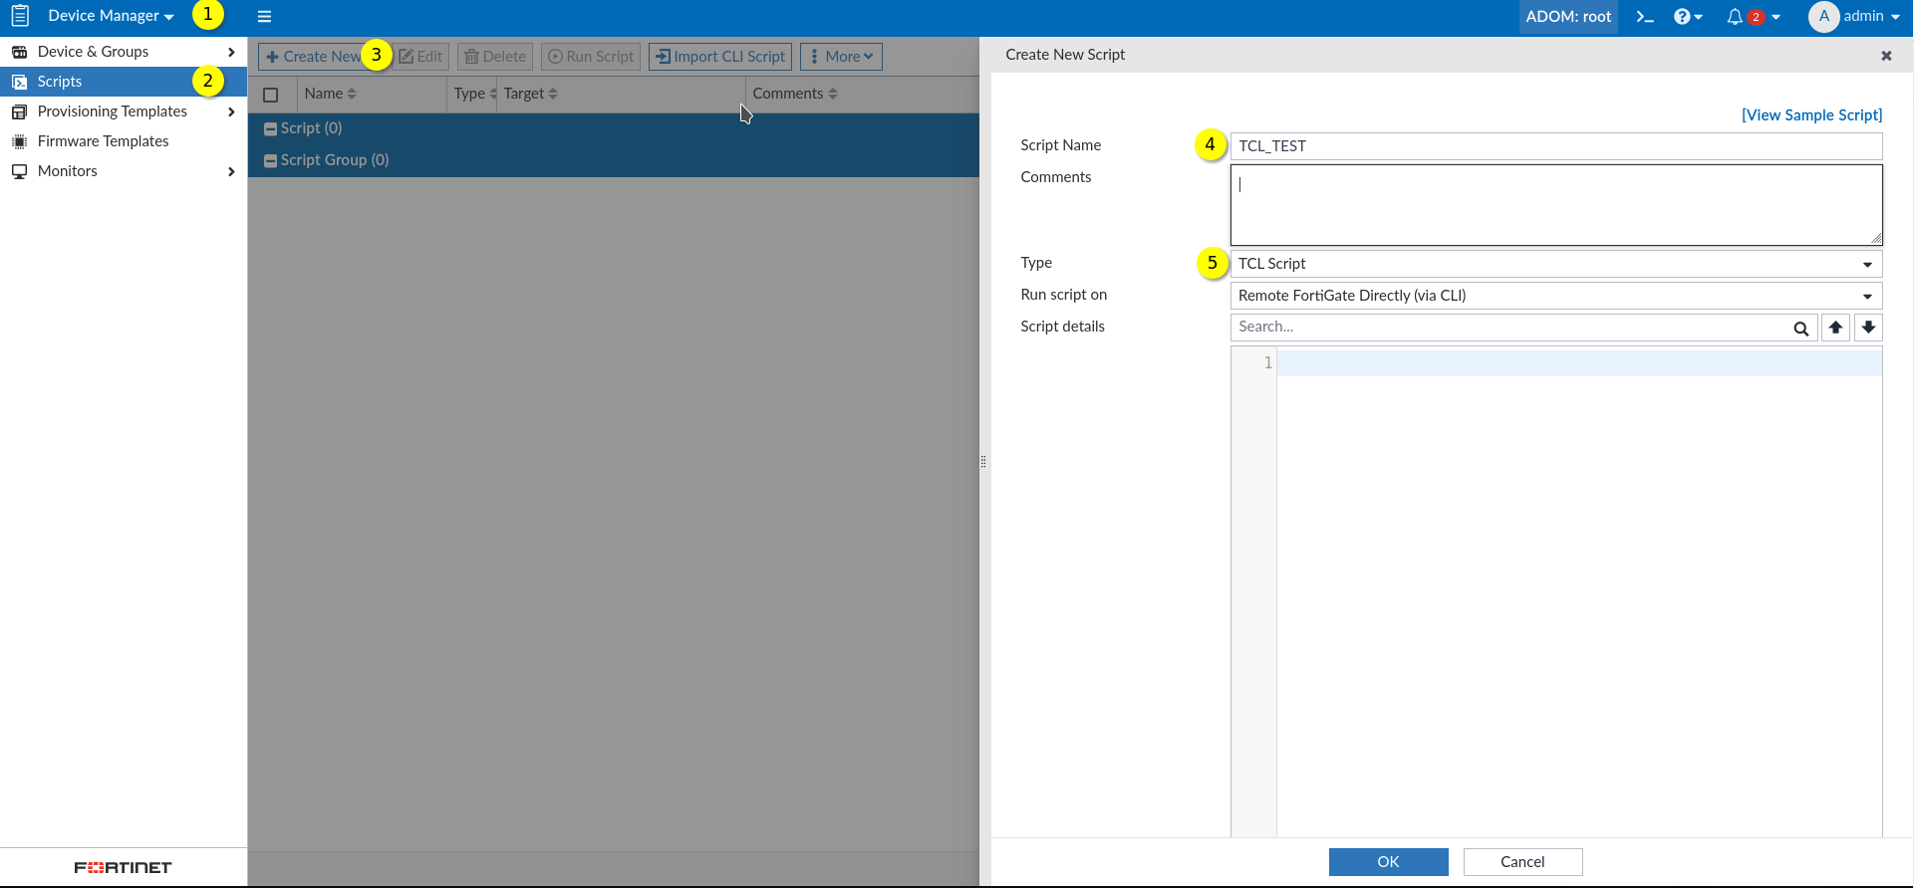Open the CLI console icon
The height and width of the screenshot is (888, 1914).
pos(1645,17)
